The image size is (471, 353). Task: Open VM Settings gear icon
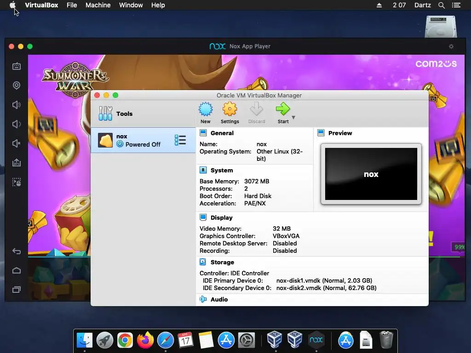tap(230, 109)
